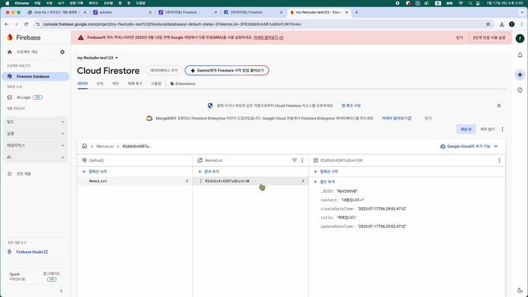Click the home icon in the data breadcrumb
528x297 pixels.
pos(84,146)
